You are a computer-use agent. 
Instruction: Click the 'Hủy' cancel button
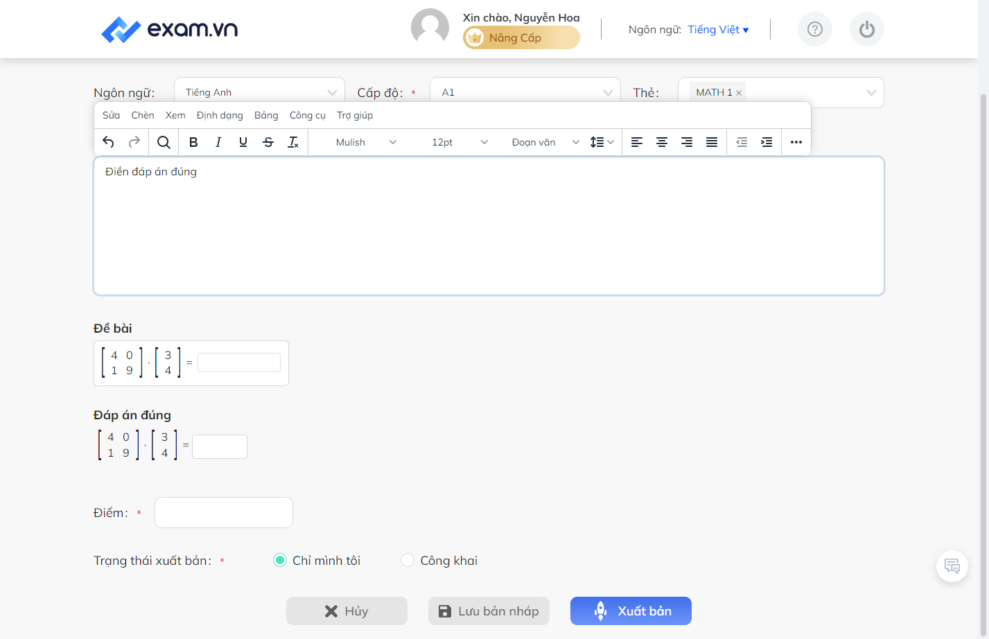tap(347, 611)
